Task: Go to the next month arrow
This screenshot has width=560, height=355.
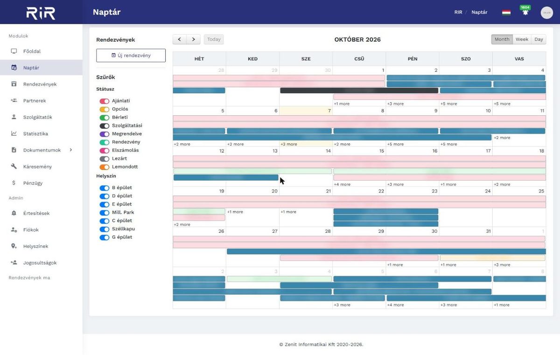Action: [194, 39]
